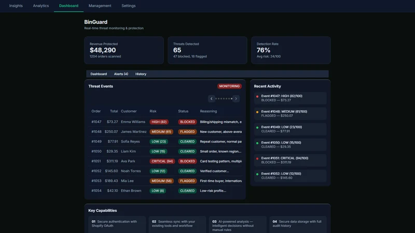Open Event #1049 LOW in Recent Activity
This screenshot has height=233, width=415.
[290, 129]
